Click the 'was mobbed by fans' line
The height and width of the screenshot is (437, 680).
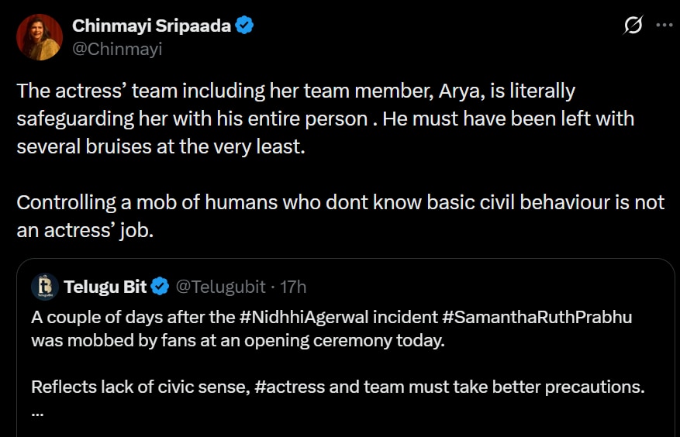tap(236, 339)
